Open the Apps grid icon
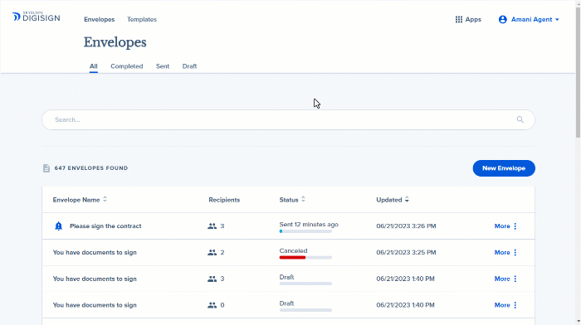This screenshot has width=581, height=325. point(459,19)
